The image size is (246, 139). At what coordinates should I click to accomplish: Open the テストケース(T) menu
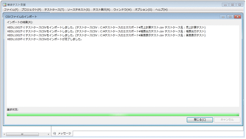54,9
